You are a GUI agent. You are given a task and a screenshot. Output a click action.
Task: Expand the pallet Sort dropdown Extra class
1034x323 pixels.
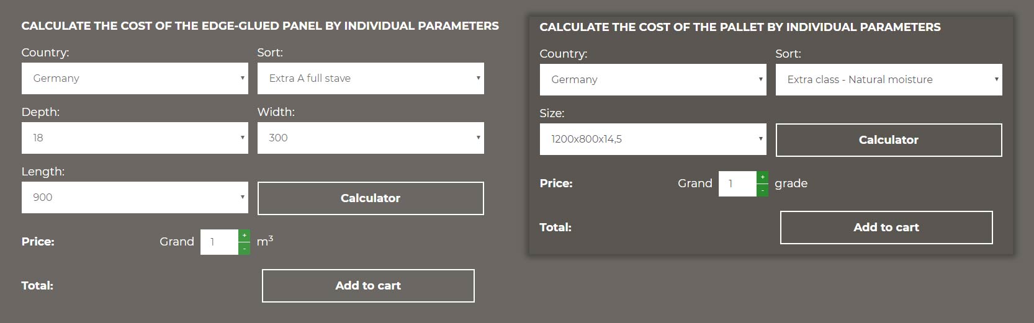click(x=889, y=79)
